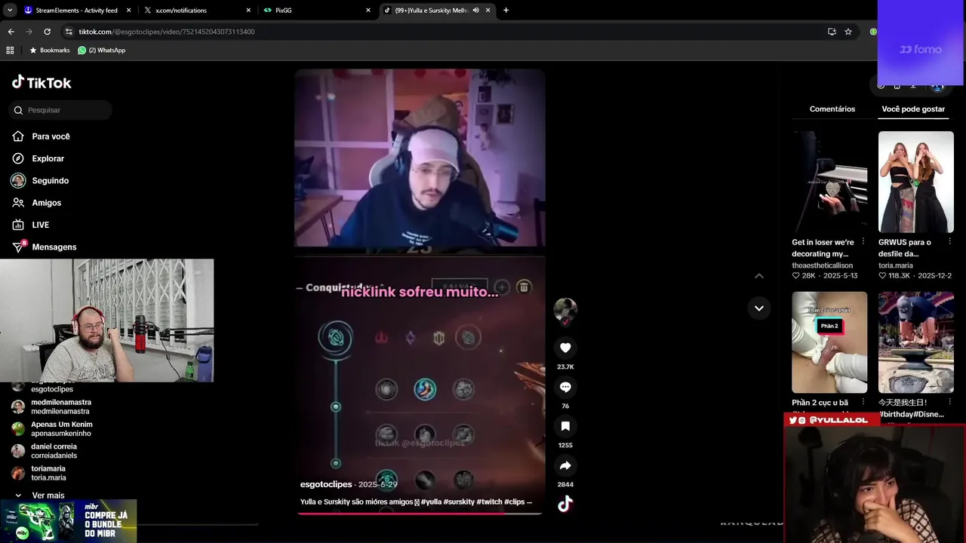Save video using the bookmark icon
966x543 pixels.
[565, 426]
